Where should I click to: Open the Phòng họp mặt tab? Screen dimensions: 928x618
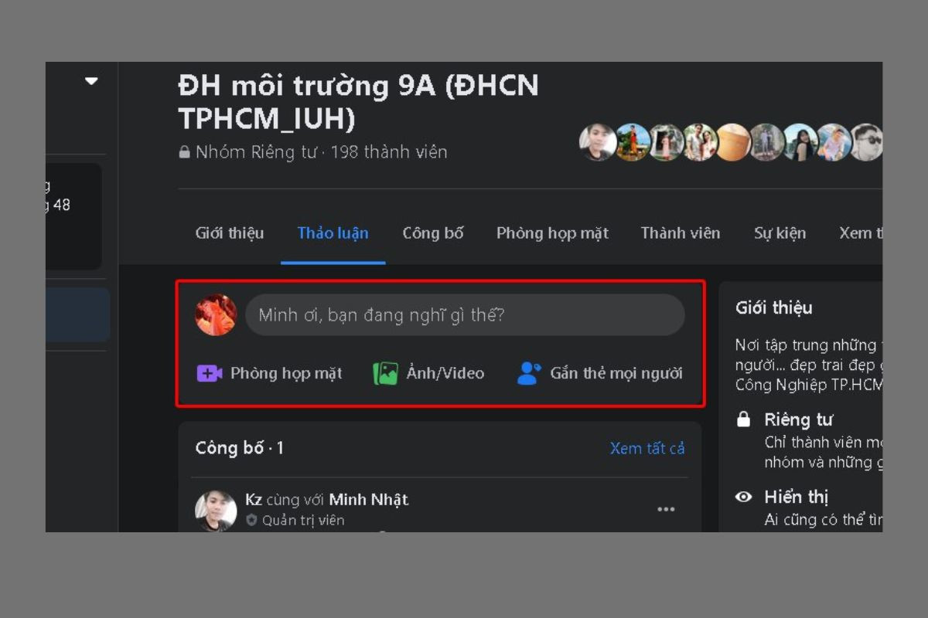pyautogui.click(x=552, y=233)
